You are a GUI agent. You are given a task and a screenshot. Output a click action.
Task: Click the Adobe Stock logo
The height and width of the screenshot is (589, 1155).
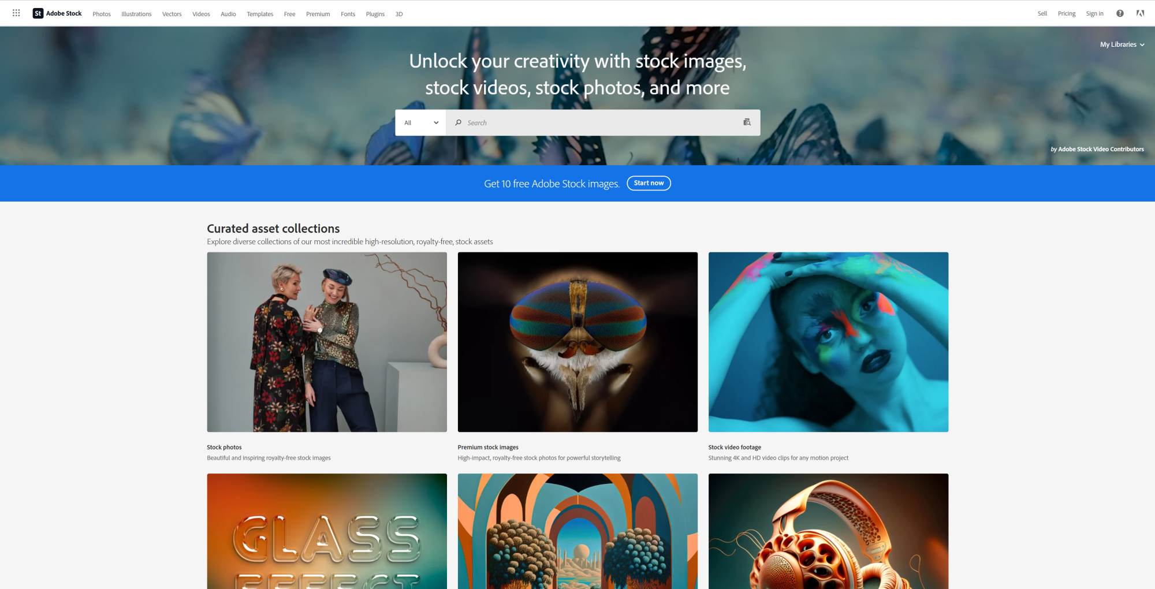[x=57, y=13]
